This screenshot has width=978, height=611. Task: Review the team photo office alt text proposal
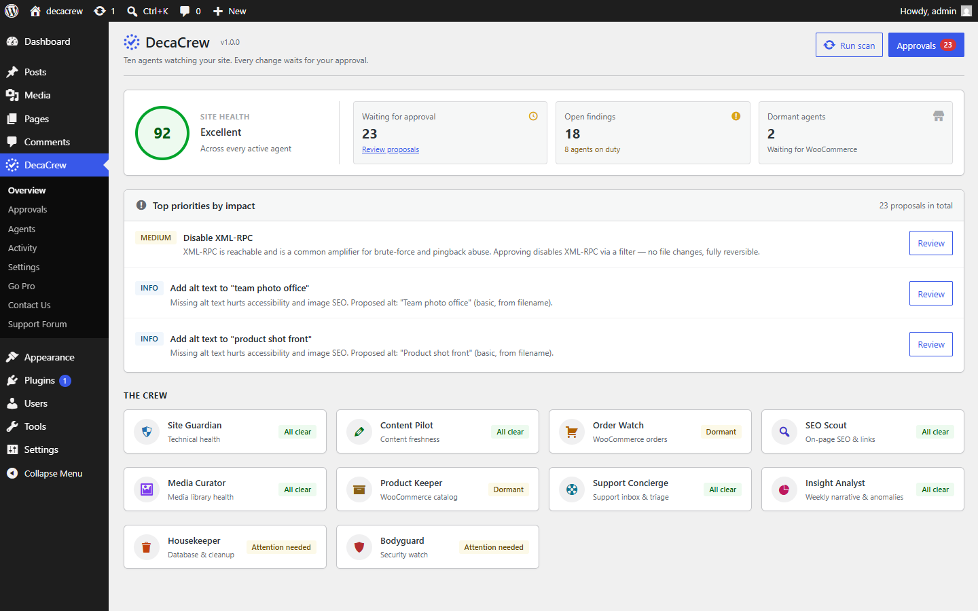[931, 294]
